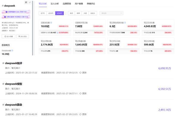Image resolution: width=175 pixels, height=119 pixels.
Task: Click the 加入收藏 button
Action: tap(9, 36)
